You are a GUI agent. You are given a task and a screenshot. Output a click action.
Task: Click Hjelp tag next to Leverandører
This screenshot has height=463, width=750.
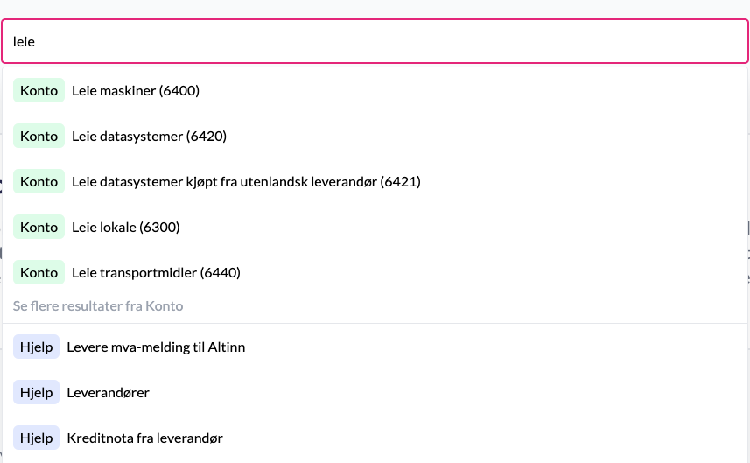(x=36, y=393)
